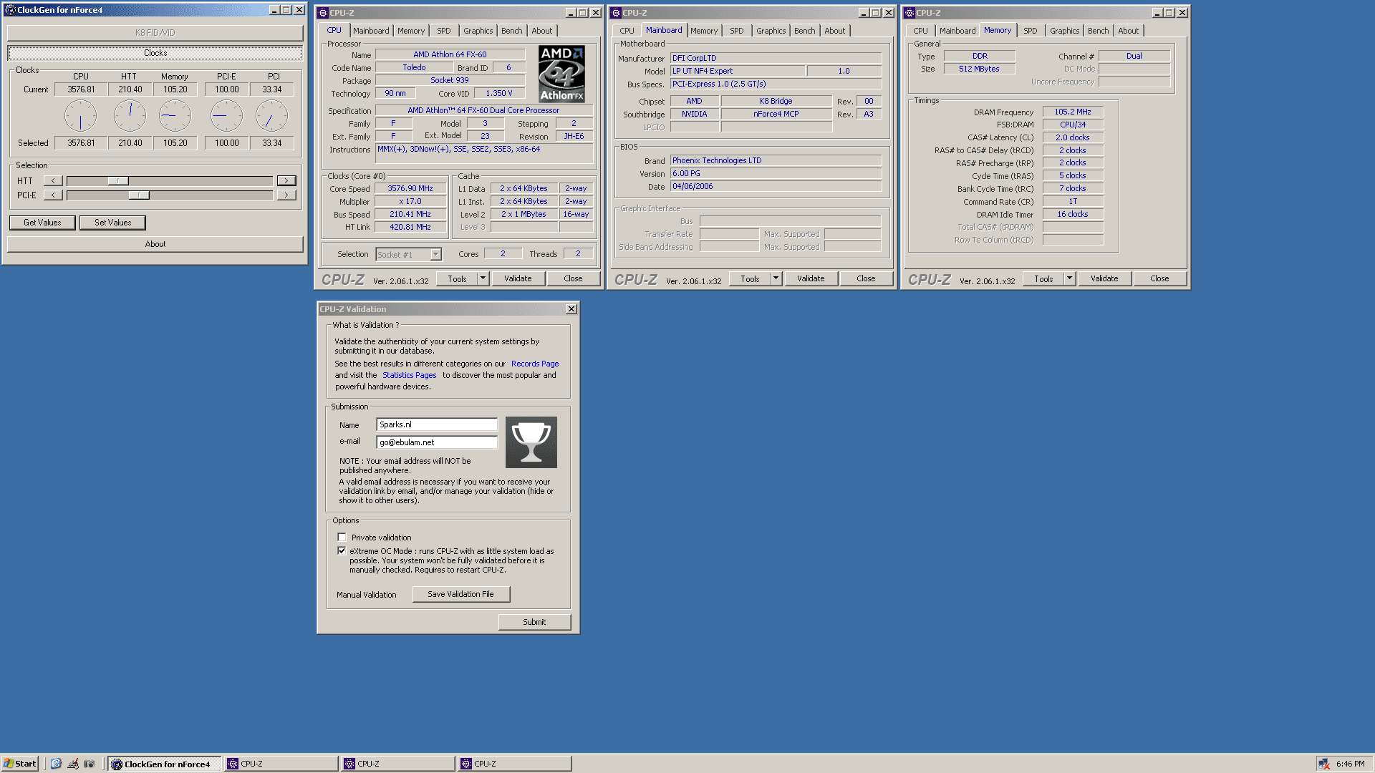This screenshot has height=773, width=1375.
Task: Expand Tools dropdown arrow in Mainboard window
Action: pyautogui.click(x=776, y=278)
